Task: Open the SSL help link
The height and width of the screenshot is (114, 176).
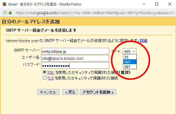Action: (x=51, y=72)
